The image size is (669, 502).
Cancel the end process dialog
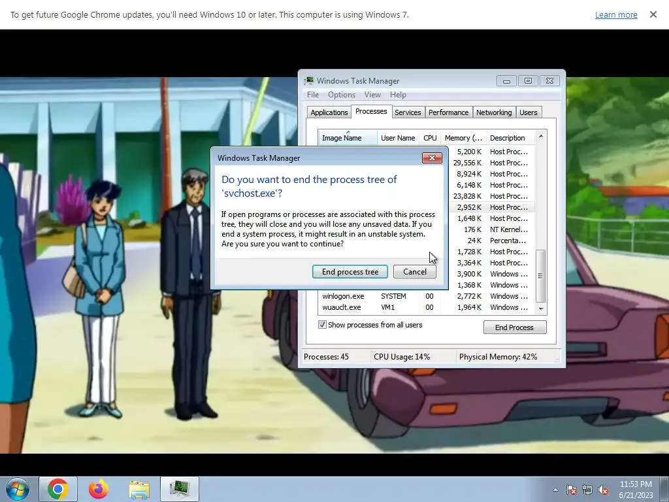415,272
